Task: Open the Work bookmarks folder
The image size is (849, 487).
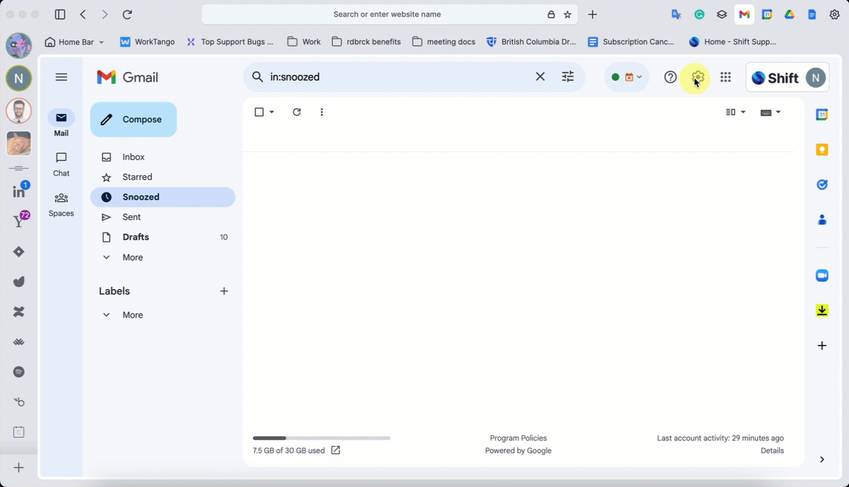Action: pyautogui.click(x=304, y=42)
